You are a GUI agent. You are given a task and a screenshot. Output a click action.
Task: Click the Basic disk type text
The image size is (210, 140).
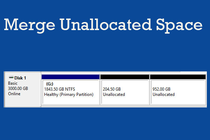coord(12,83)
